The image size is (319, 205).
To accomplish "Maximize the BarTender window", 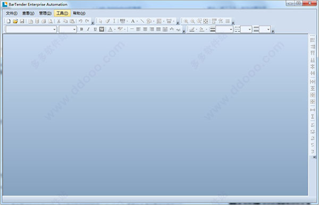I will [298, 3].
